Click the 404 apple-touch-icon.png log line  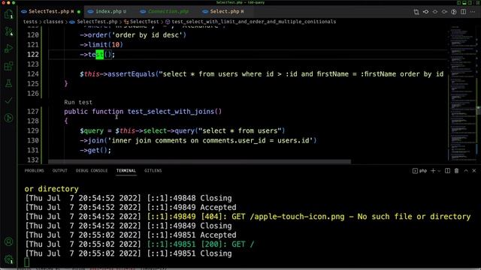tap(248, 217)
